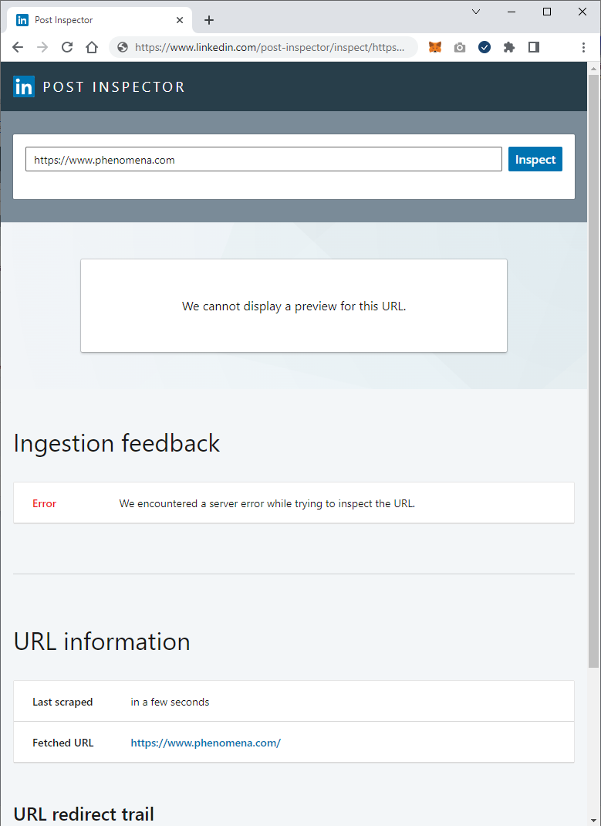
Task: Click the 'URL information' heading
Action: pyautogui.click(x=102, y=642)
